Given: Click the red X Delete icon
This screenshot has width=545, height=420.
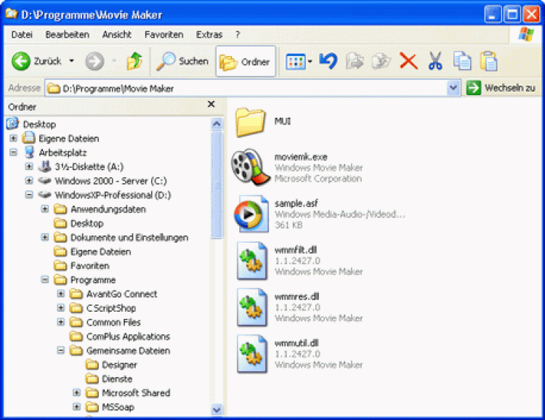Looking at the screenshot, I should (408, 62).
